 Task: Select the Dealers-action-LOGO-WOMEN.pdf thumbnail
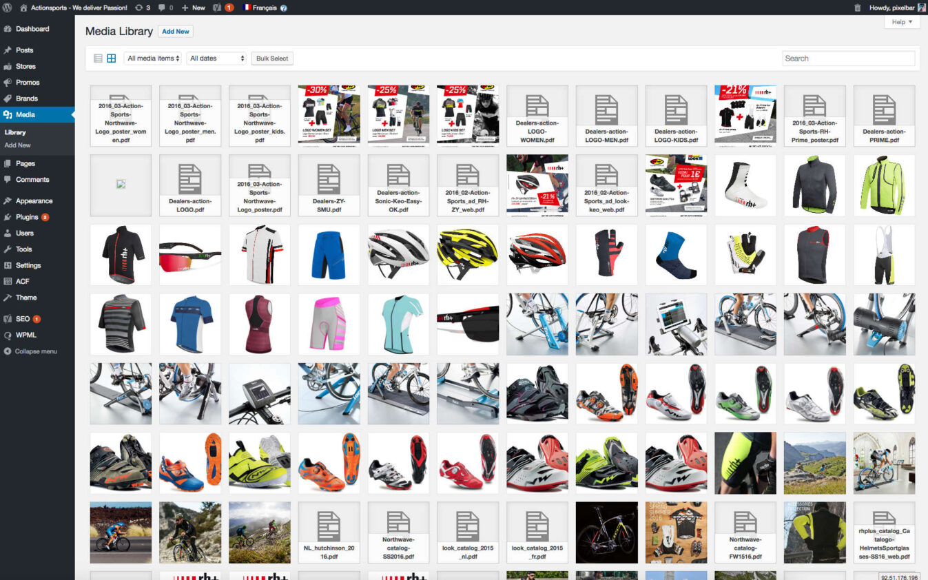click(537, 116)
